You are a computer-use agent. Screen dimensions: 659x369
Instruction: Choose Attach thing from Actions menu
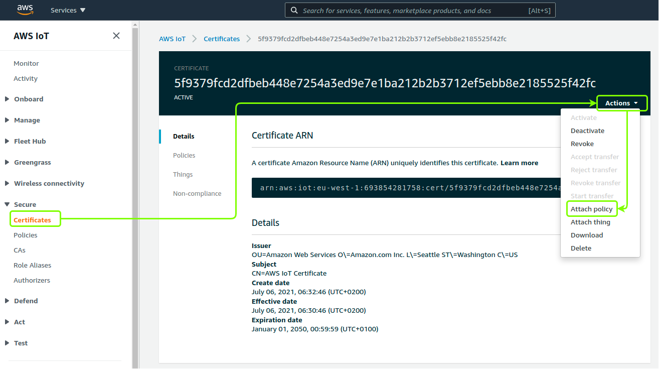[590, 222]
